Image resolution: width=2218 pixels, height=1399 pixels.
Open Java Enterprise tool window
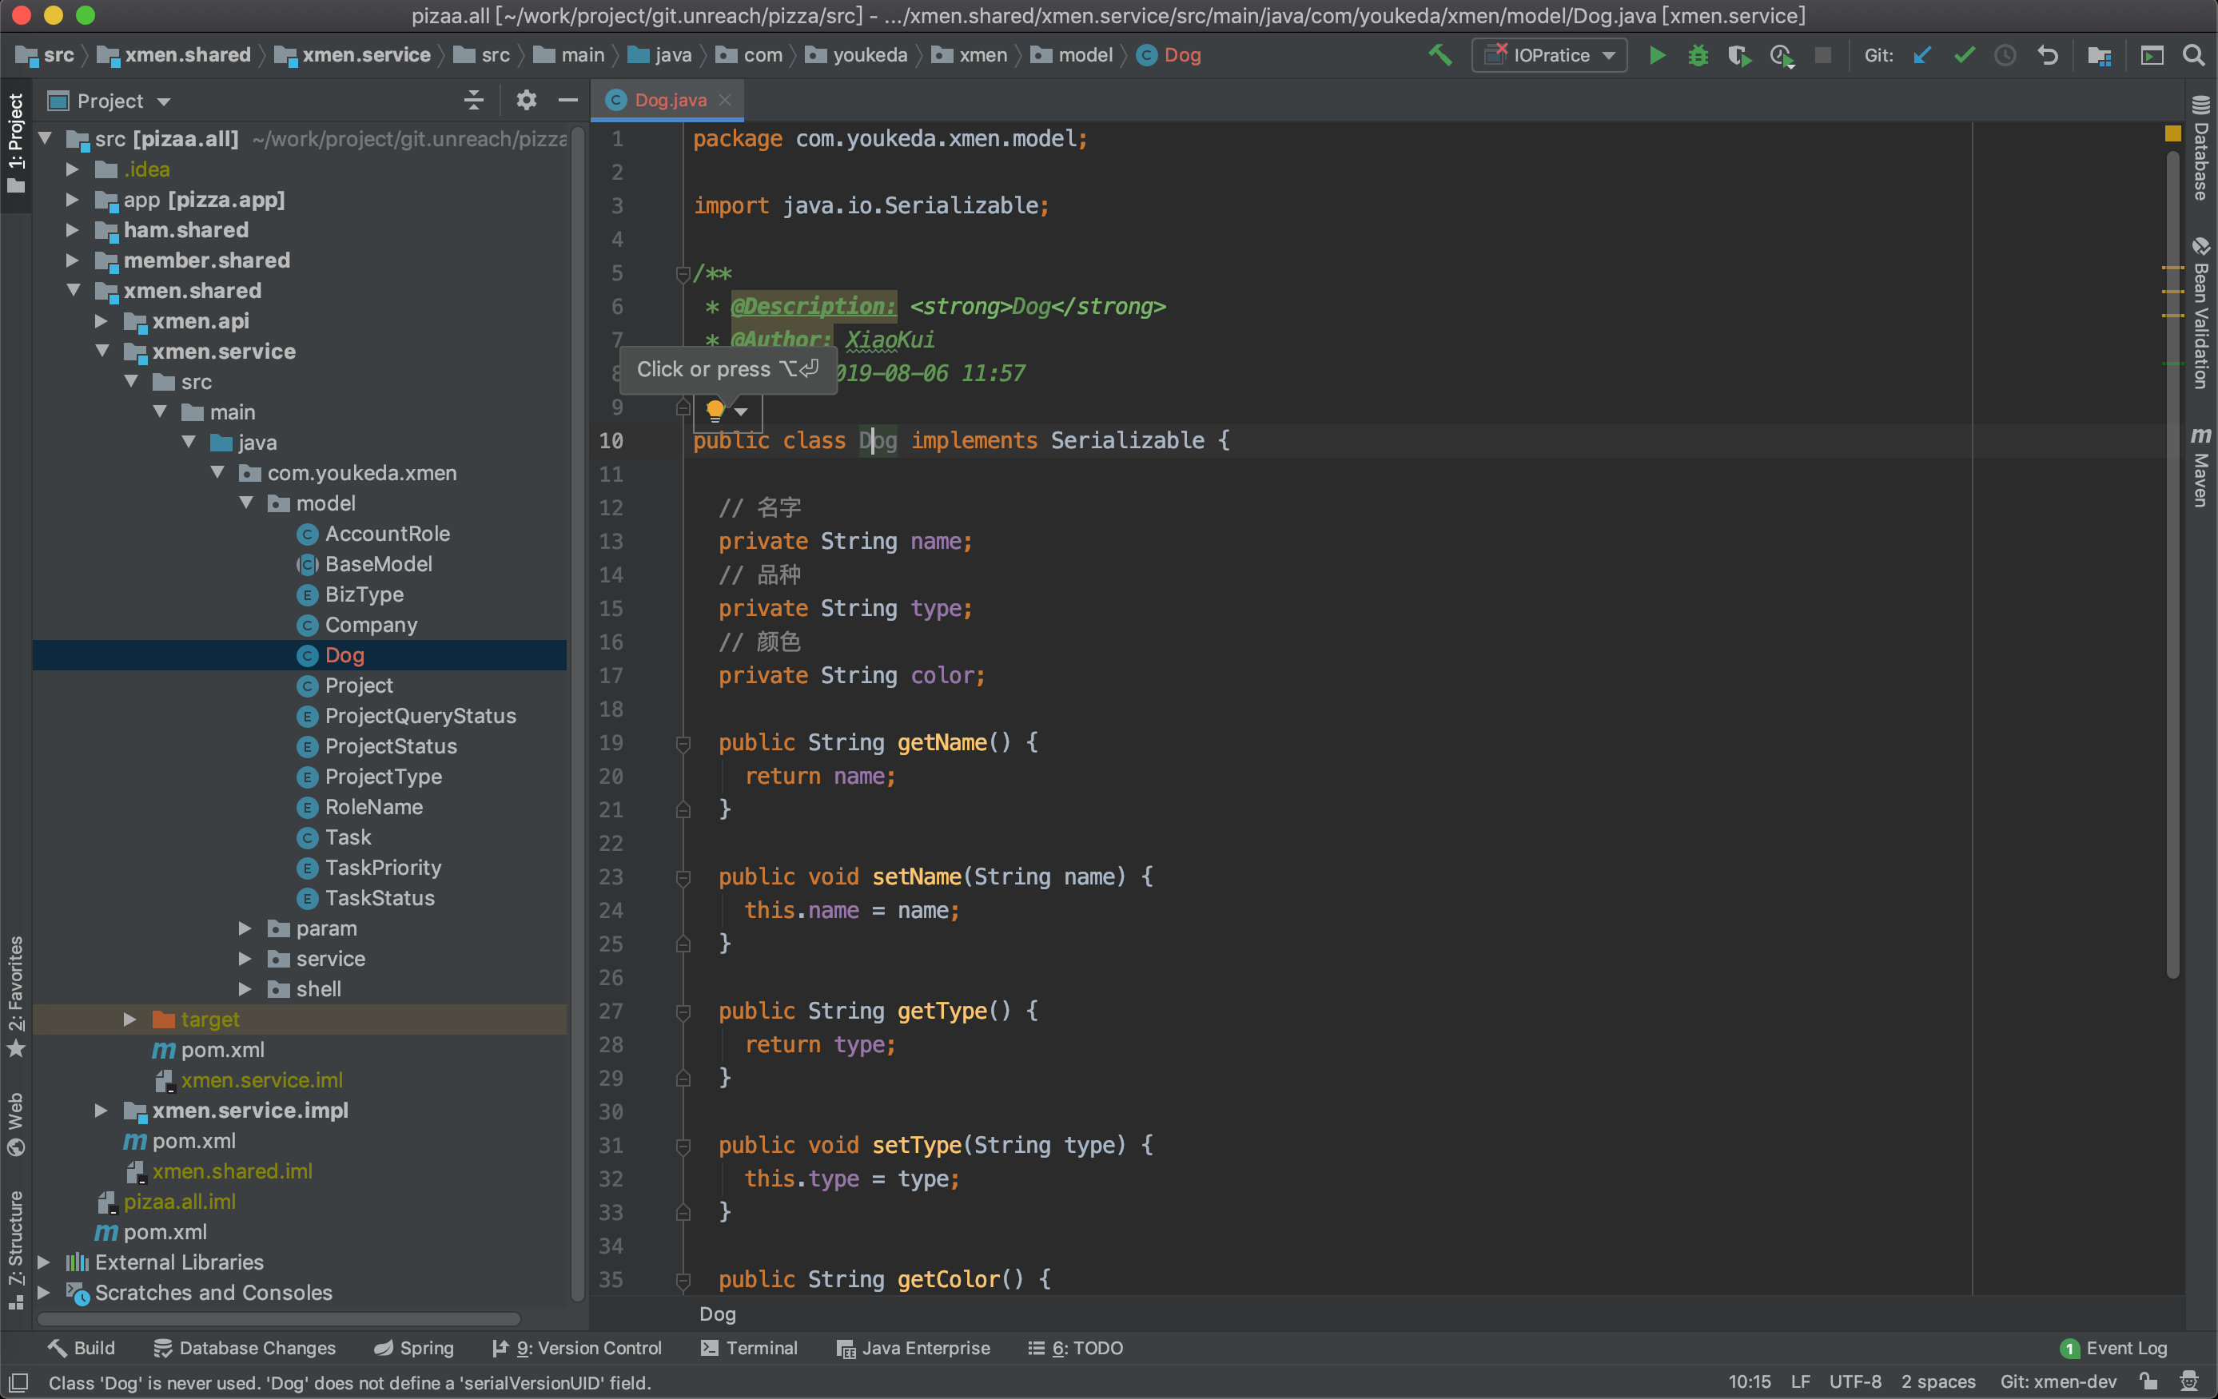click(914, 1349)
